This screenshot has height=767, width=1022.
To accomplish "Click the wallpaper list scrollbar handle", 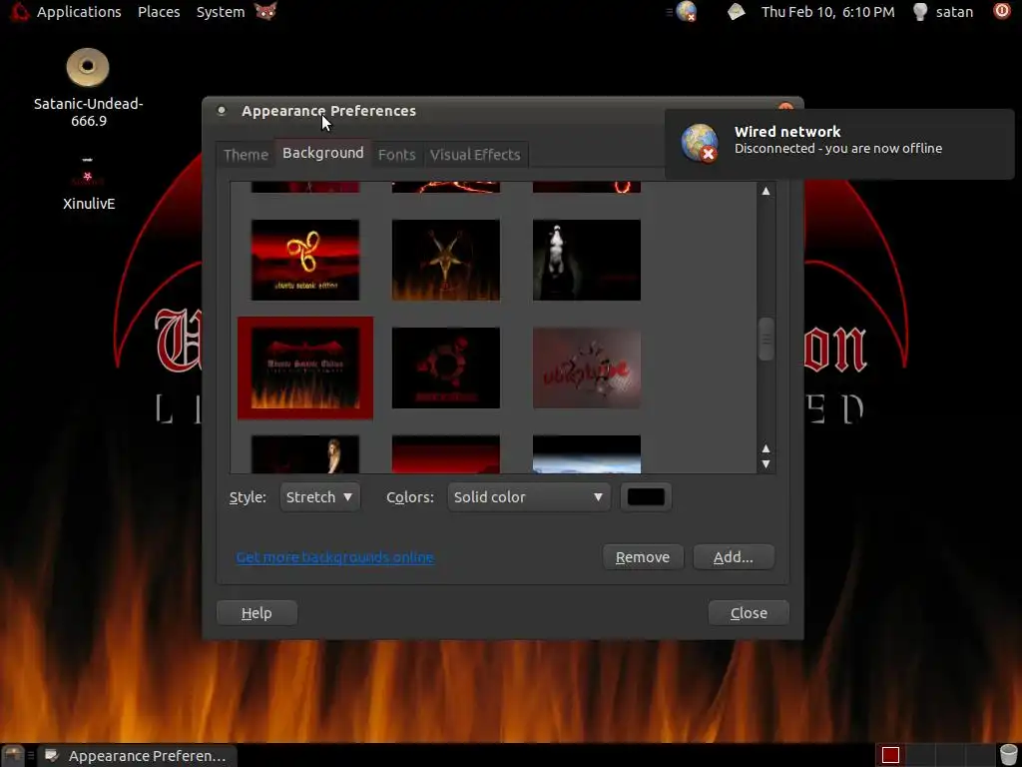I will (x=766, y=340).
